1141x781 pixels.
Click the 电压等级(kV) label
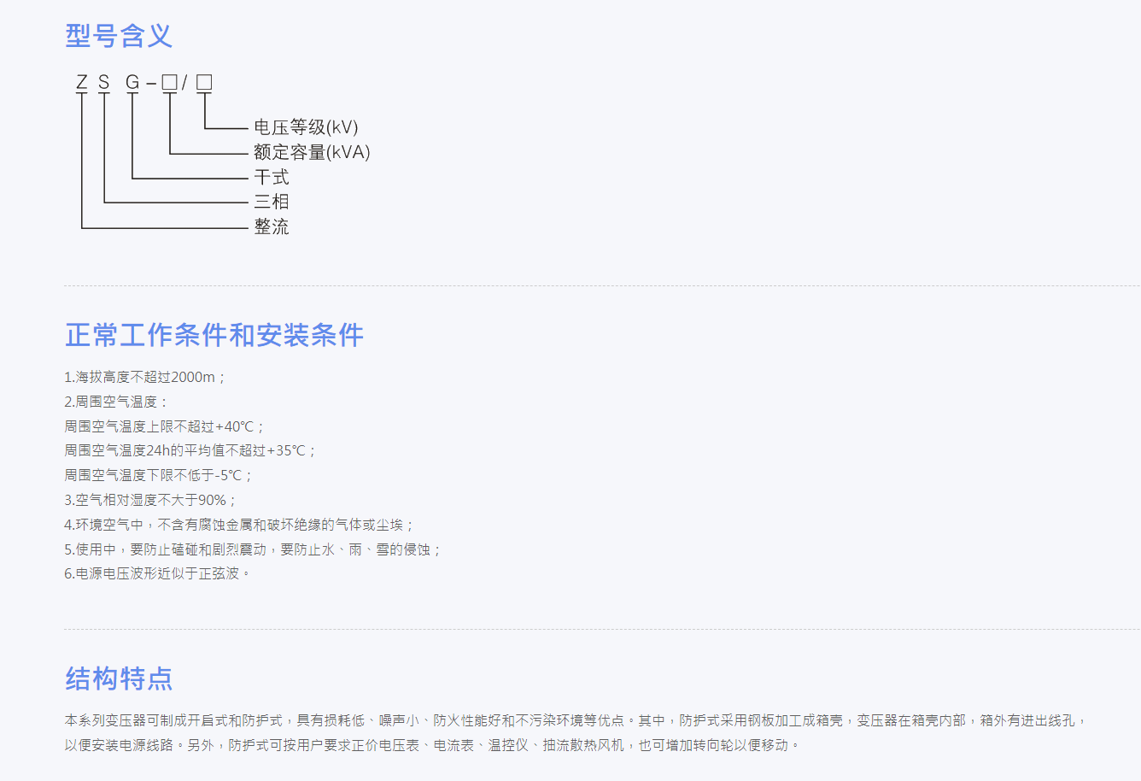click(306, 127)
